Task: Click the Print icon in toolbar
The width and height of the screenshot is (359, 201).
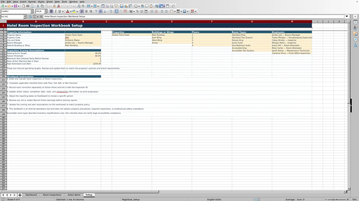Action: 28,6
